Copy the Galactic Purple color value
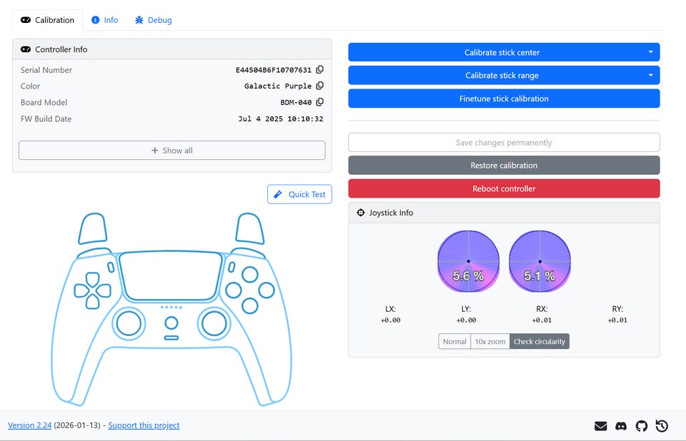686x441 pixels. coord(320,86)
